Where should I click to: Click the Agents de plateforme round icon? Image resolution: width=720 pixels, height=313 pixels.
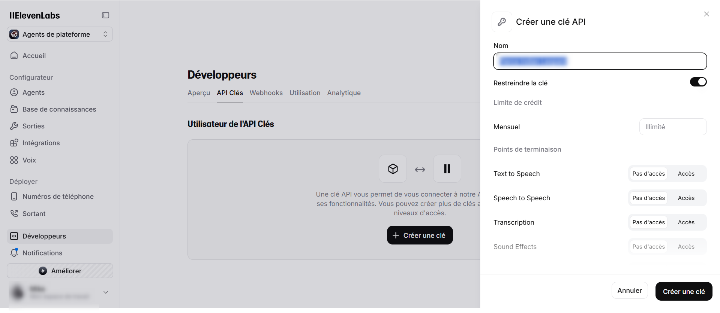[14, 34]
